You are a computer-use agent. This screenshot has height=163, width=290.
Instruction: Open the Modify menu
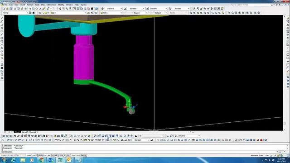click(x=61, y=5)
